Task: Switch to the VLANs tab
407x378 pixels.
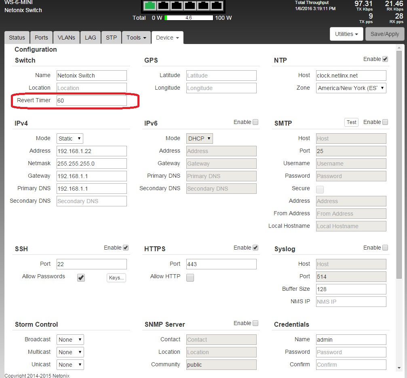Action: tap(66, 38)
